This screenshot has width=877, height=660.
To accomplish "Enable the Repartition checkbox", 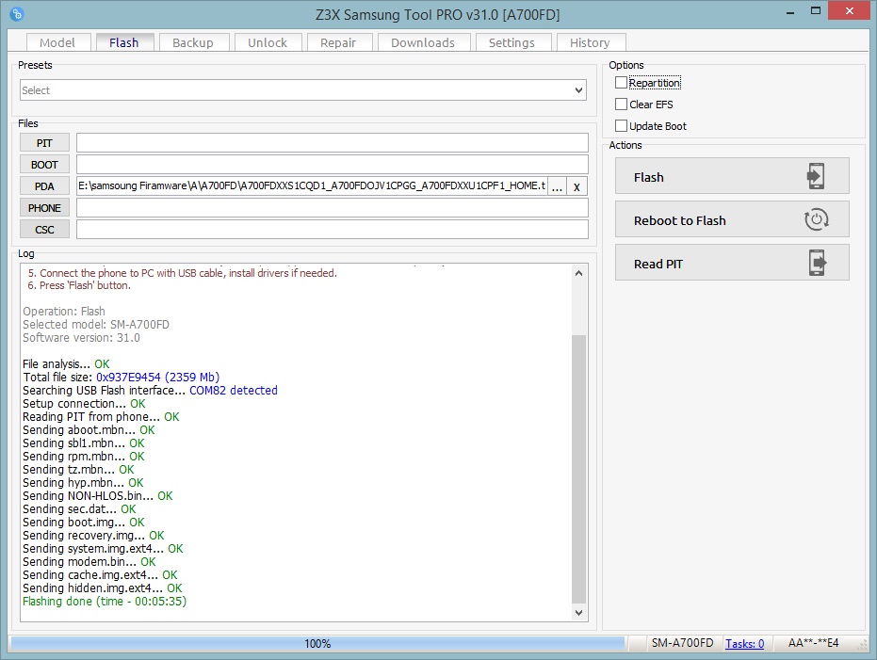I will point(621,83).
